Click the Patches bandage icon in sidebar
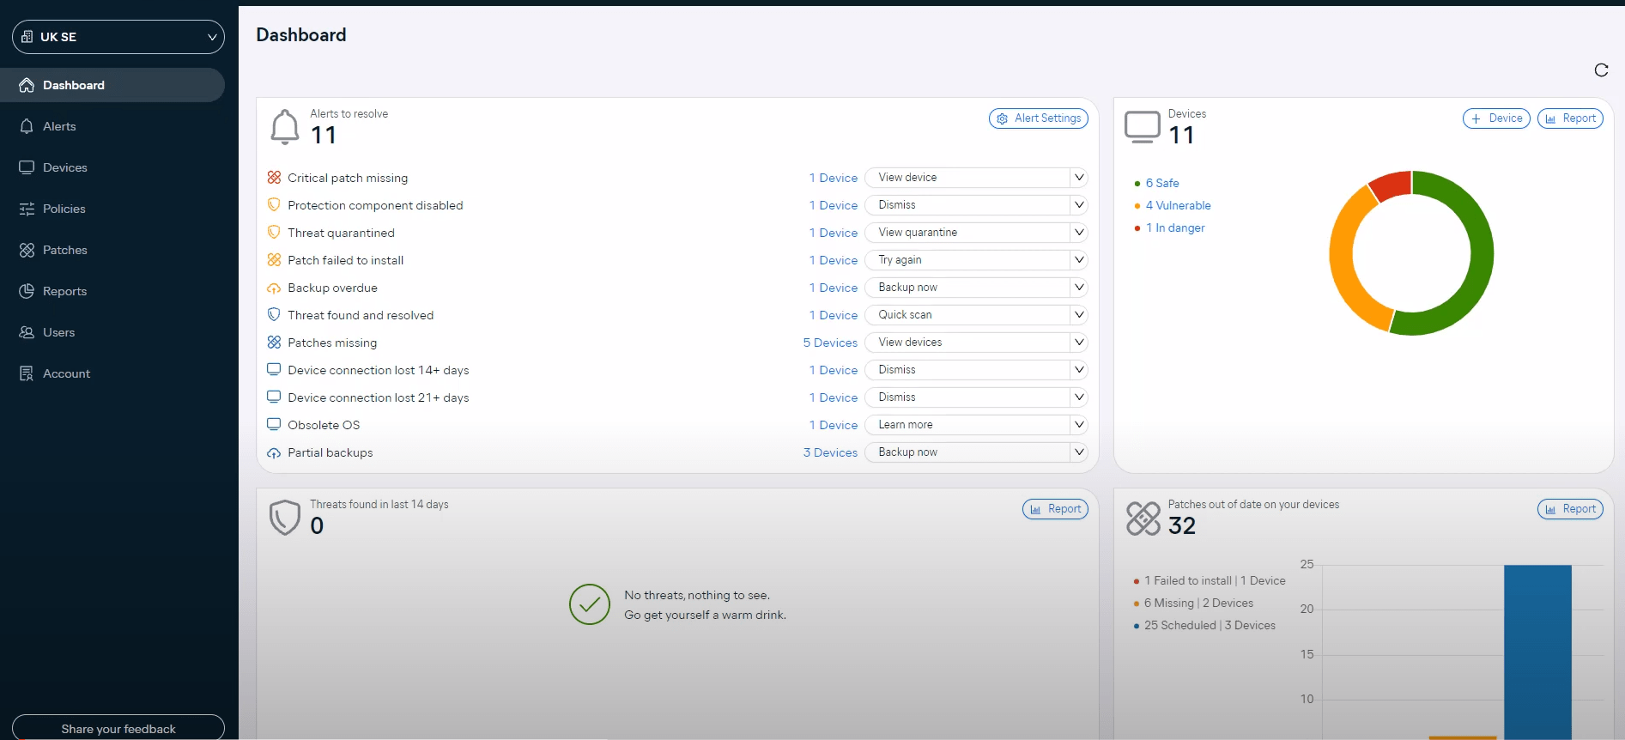This screenshot has height=740, width=1625. (x=27, y=250)
